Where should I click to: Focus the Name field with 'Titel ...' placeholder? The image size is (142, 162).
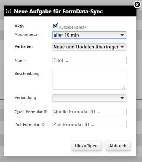click(89, 60)
